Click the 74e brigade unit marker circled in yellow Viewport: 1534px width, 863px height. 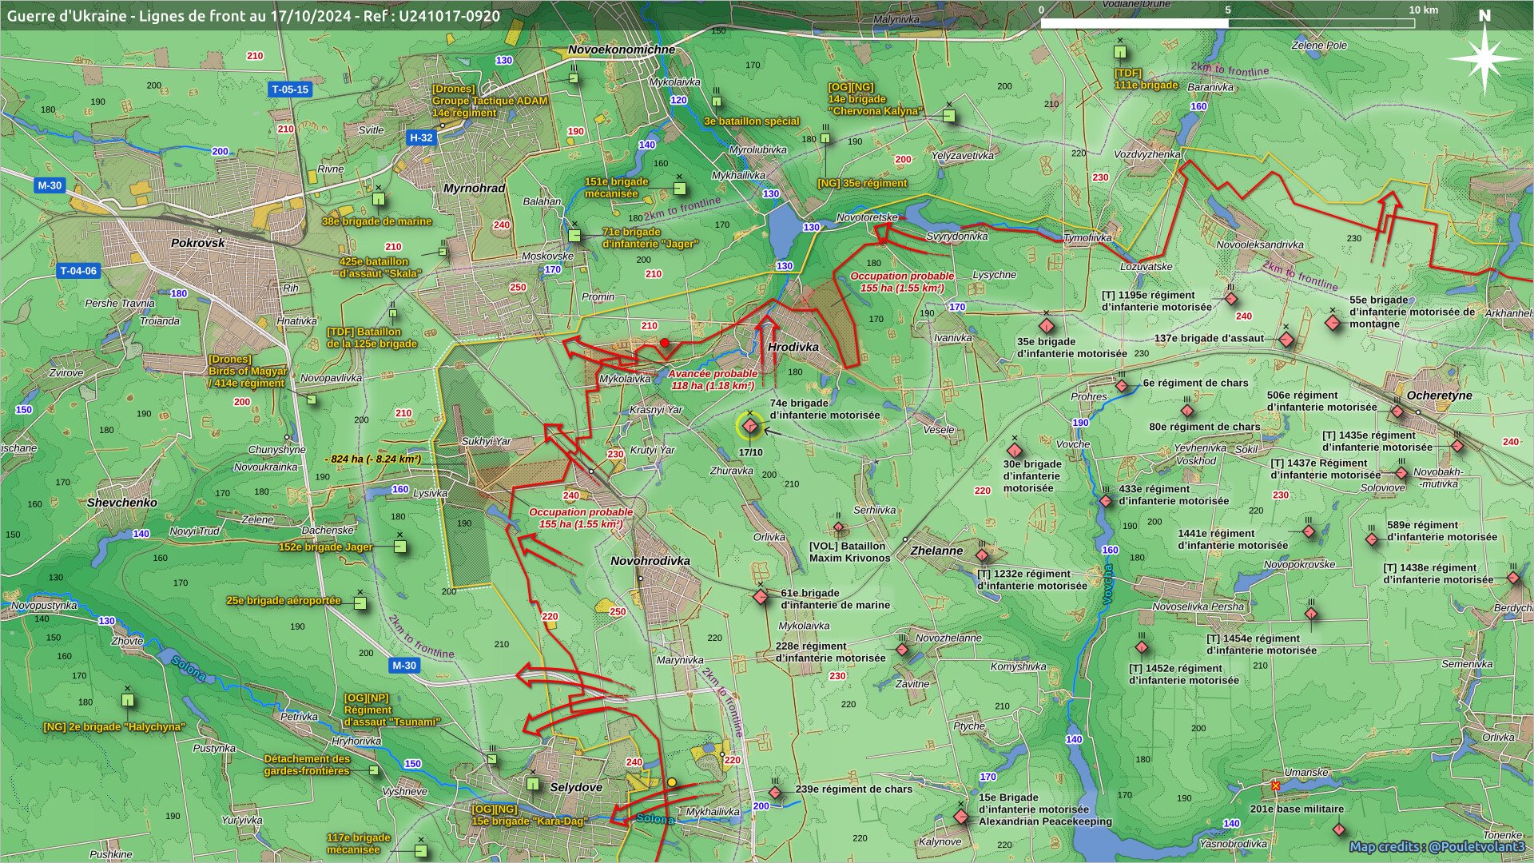749,427
